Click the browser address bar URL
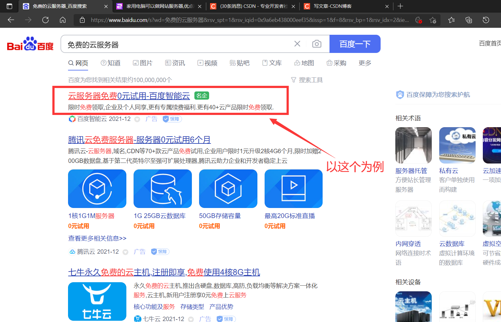The image size is (501, 322). [250, 20]
